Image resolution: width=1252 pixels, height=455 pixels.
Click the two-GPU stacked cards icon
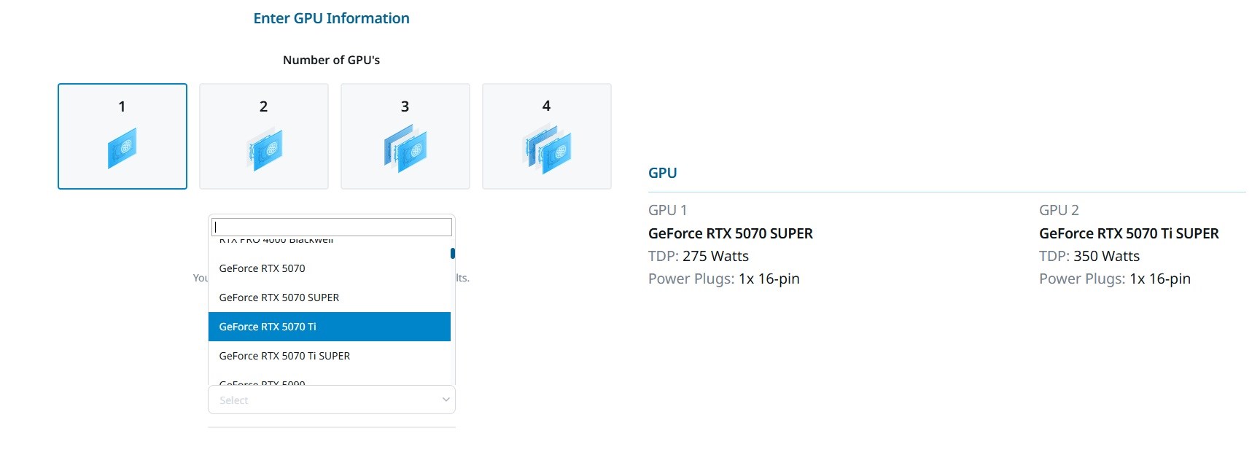[264, 149]
